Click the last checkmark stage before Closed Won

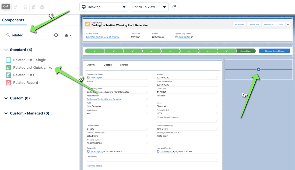(227, 51)
